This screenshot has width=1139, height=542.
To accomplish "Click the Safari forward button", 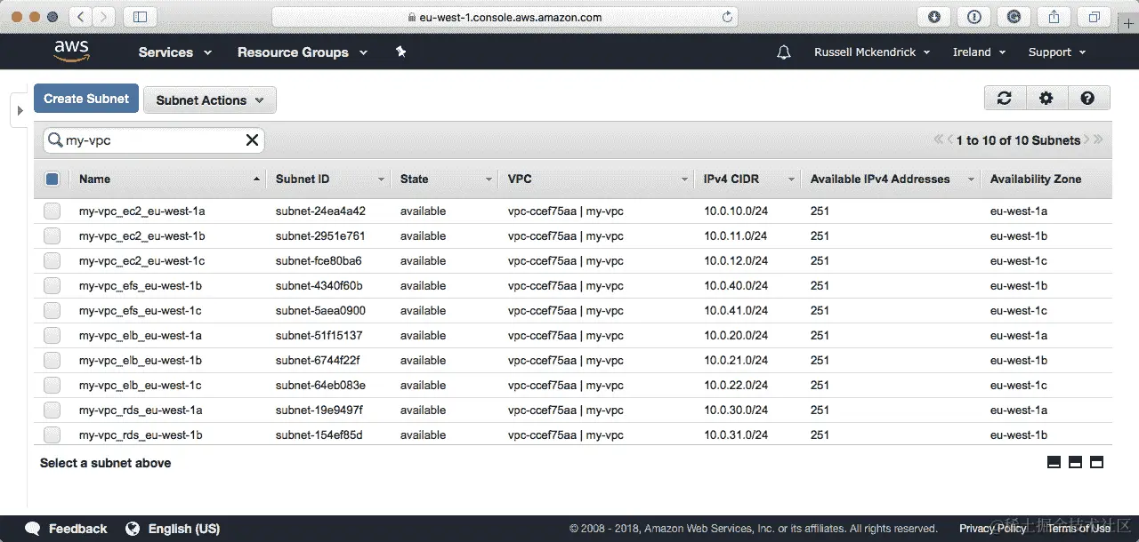I will [x=104, y=16].
